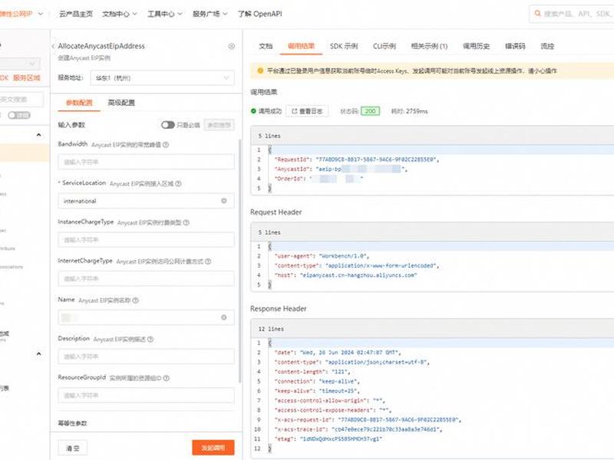The width and height of the screenshot is (614, 460).
Task: Switch to the 错误码 tab
Action: tap(515, 46)
